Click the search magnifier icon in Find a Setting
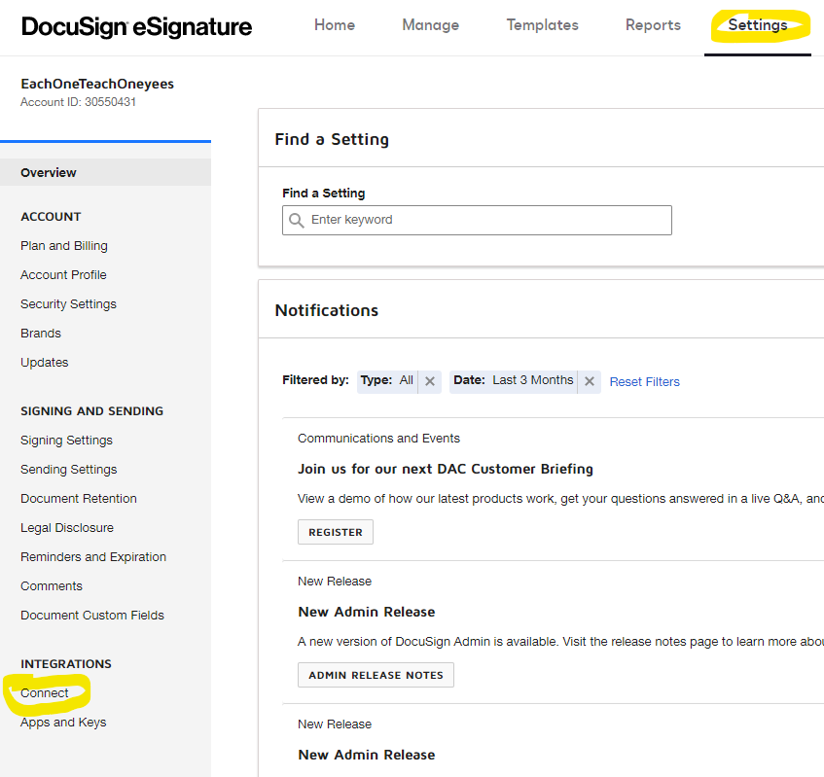Screen dimensions: 824x777 coord(297,220)
